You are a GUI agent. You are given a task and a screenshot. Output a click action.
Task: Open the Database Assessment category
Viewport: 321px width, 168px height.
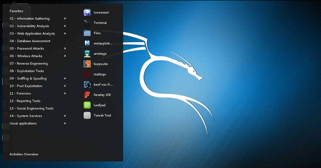tap(30, 41)
